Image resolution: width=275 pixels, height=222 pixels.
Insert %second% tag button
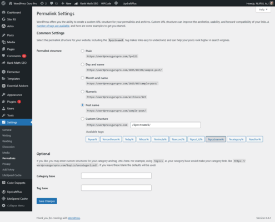(x=178, y=139)
